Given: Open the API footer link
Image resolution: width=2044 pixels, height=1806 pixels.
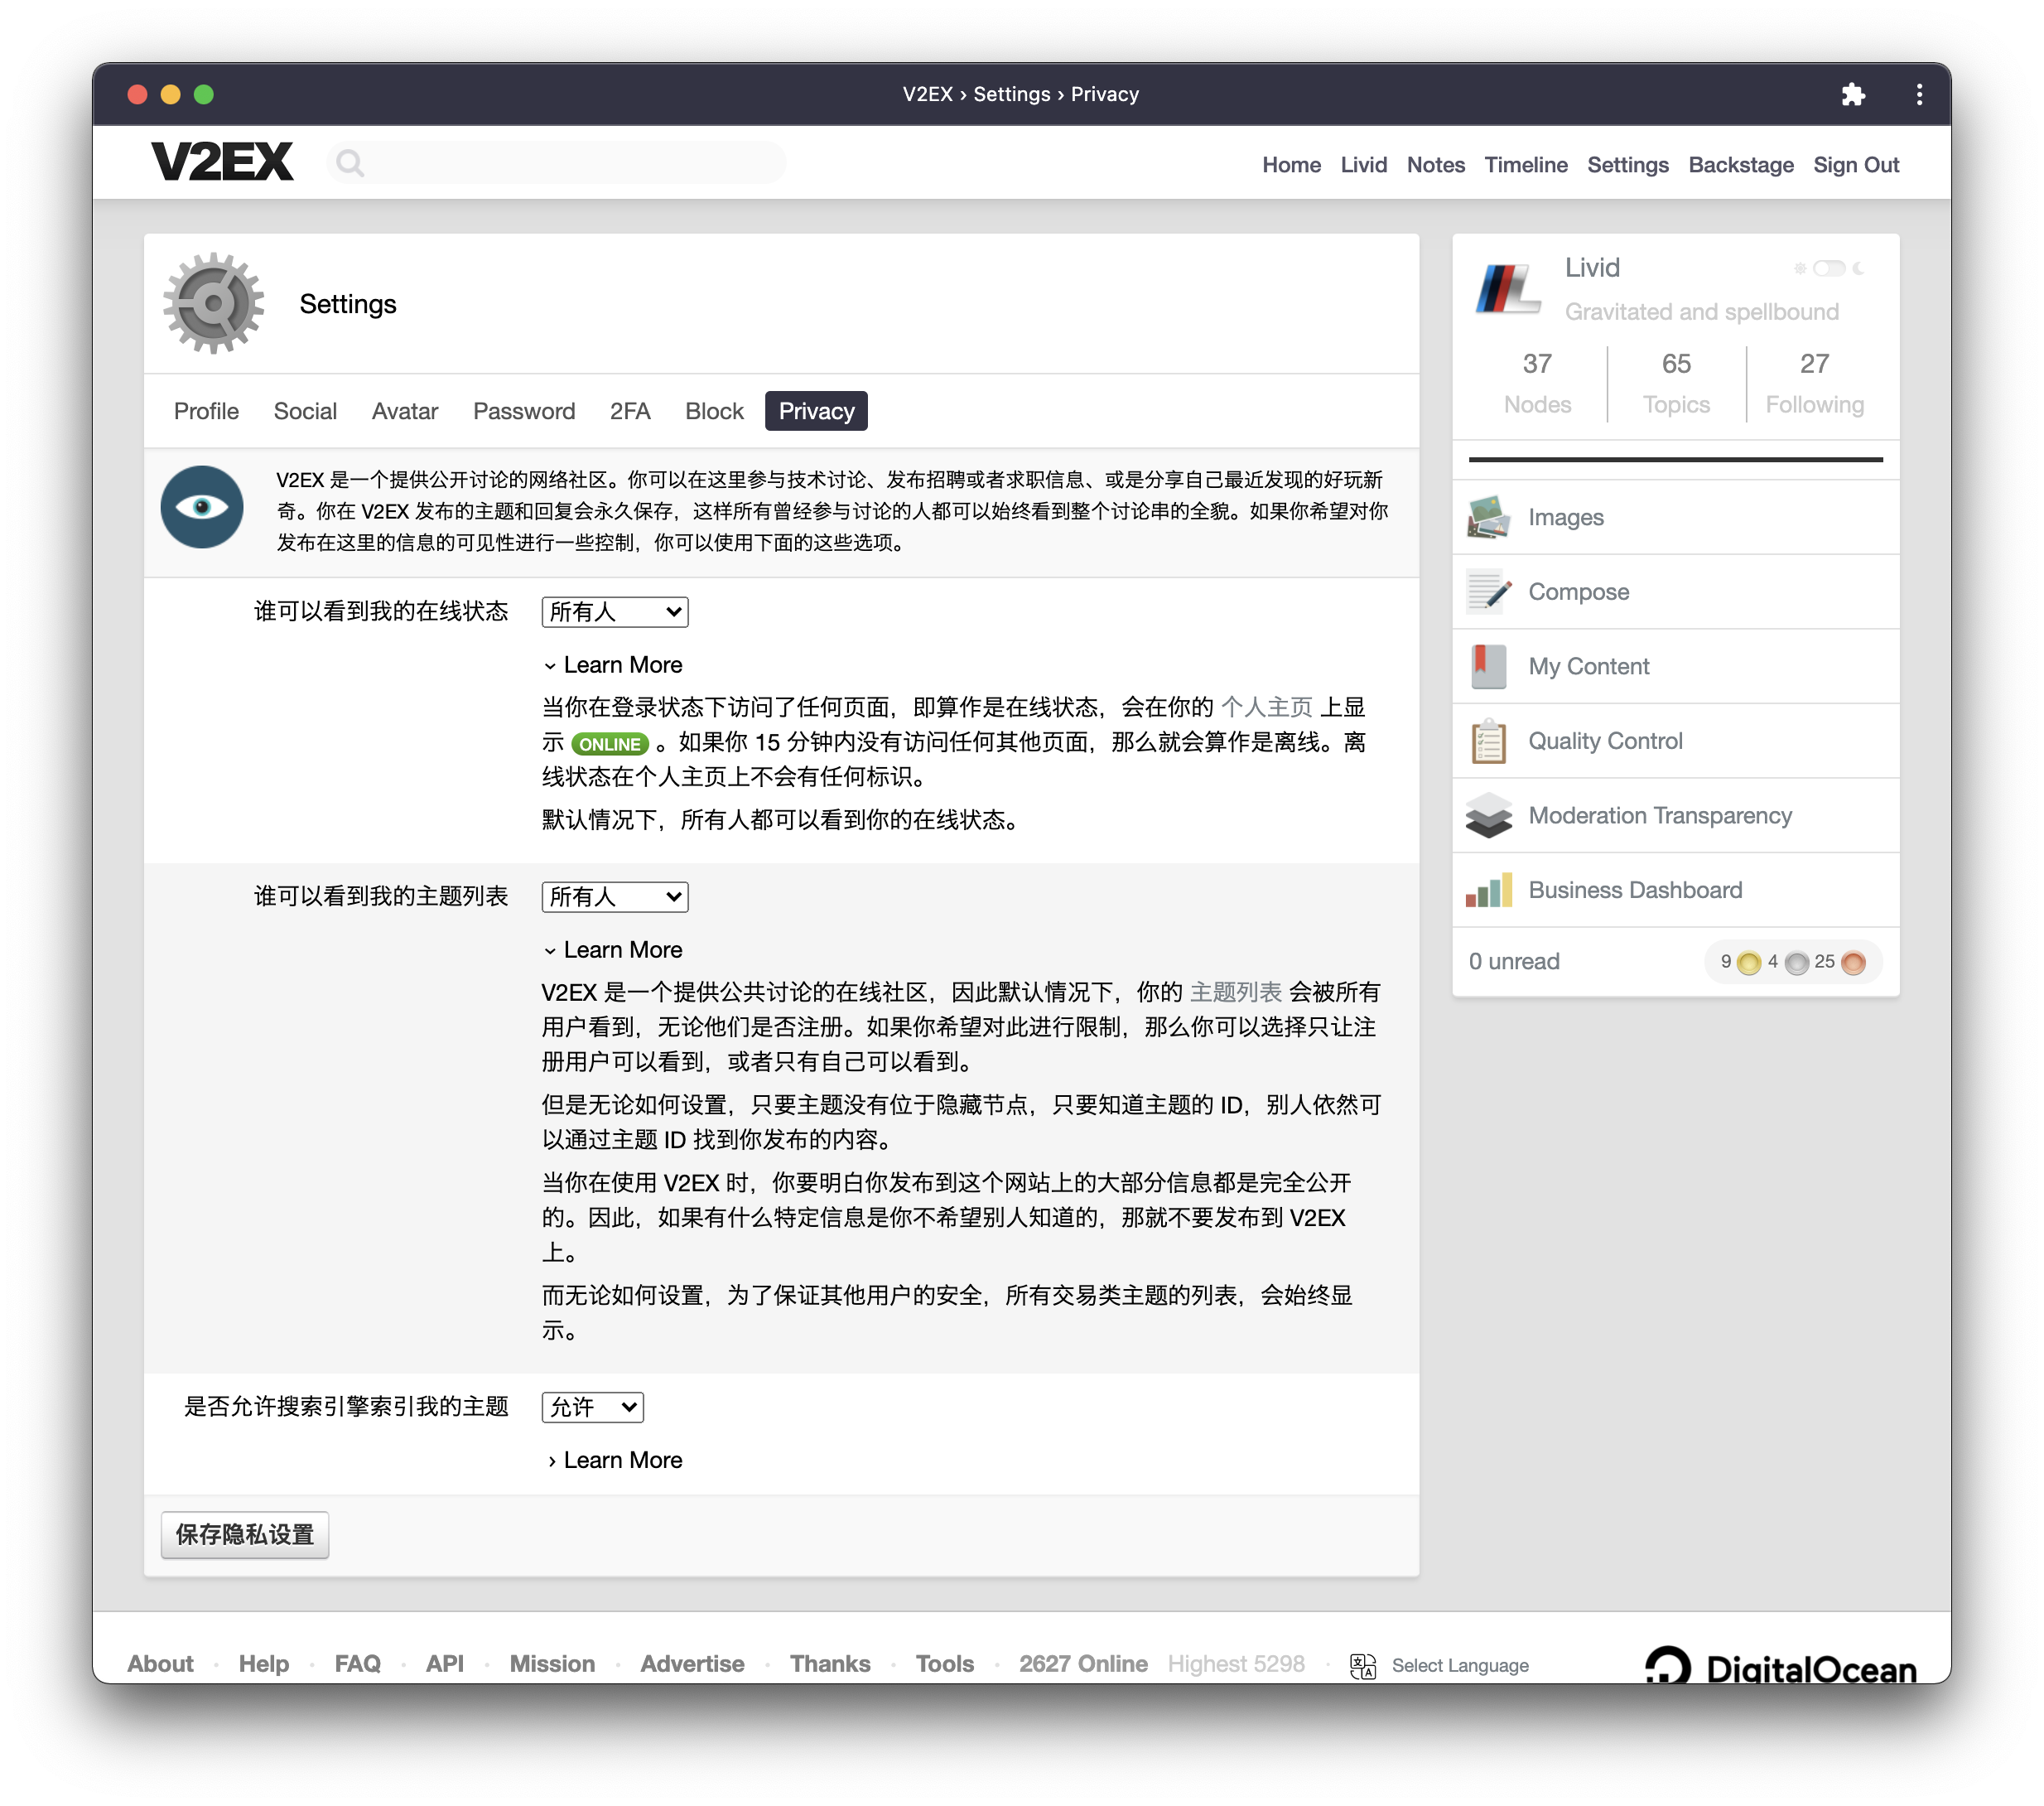Looking at the screenshot, I should (x=444, y=1664).
